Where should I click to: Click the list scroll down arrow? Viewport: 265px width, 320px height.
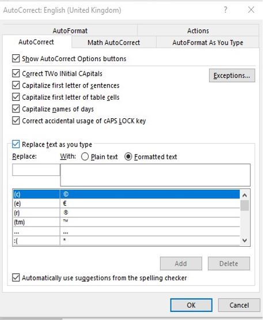pos(245,240)
